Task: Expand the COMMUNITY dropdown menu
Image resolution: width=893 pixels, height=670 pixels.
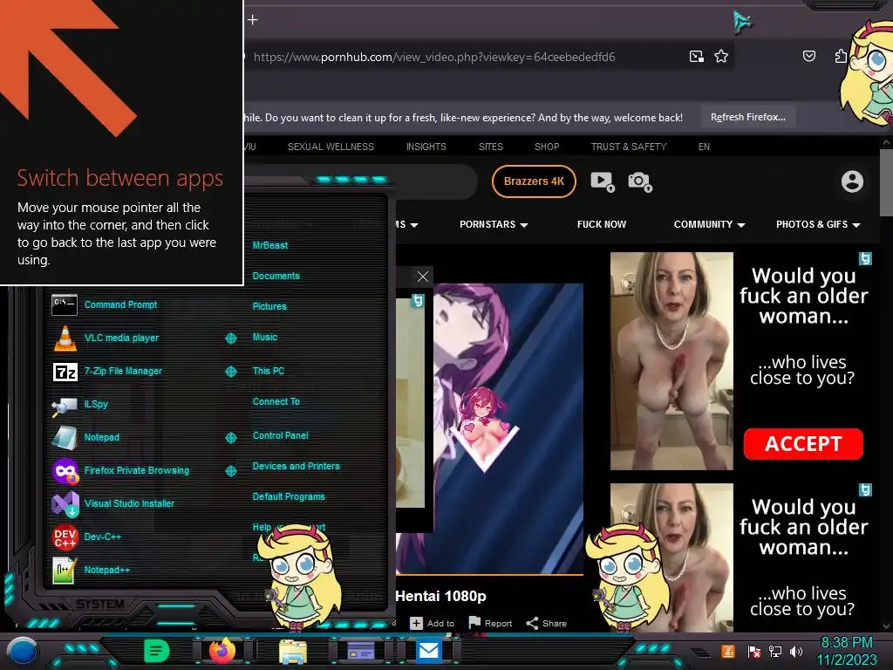Action: coord(709,224)
